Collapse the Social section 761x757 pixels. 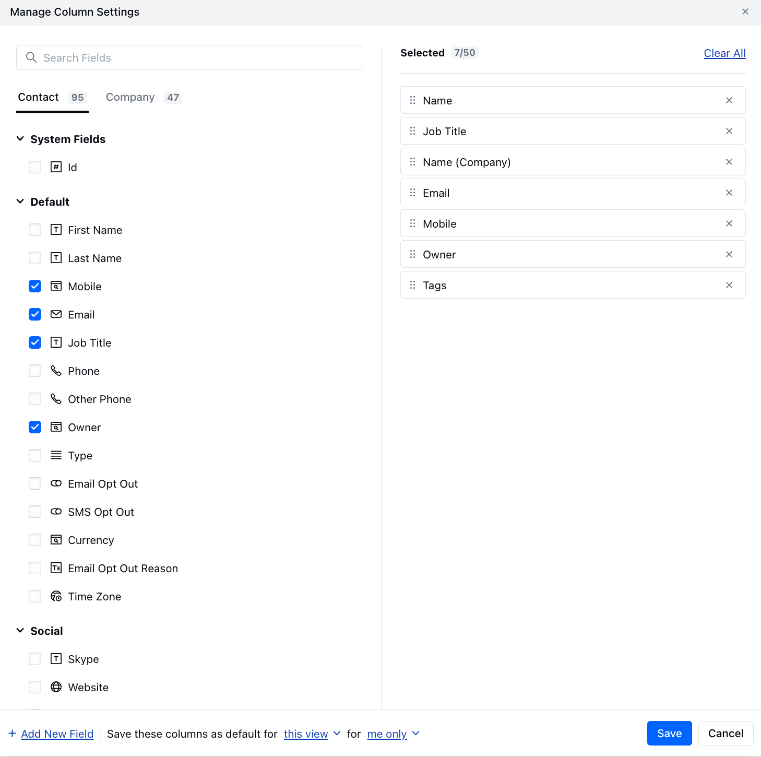[x=20, y=630]
